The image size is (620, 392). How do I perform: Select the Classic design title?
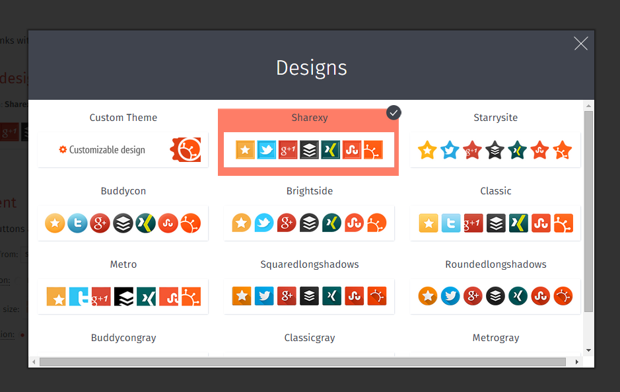click(x=496, y=191)
